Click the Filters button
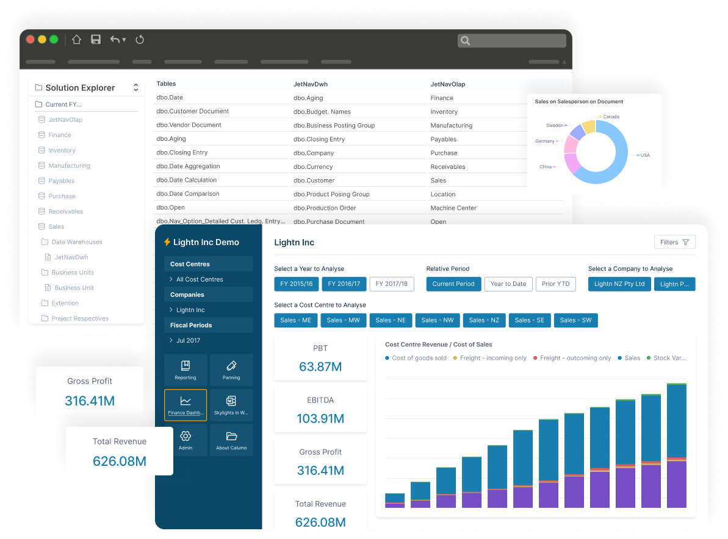 coord(674,242)
